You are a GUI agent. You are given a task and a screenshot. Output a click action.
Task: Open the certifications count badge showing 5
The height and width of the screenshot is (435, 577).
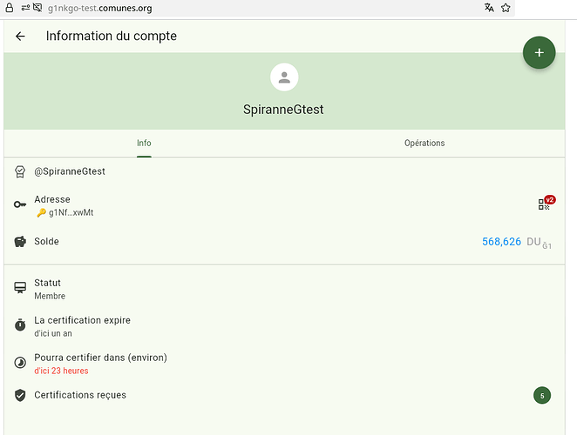[x=542, y=396]
